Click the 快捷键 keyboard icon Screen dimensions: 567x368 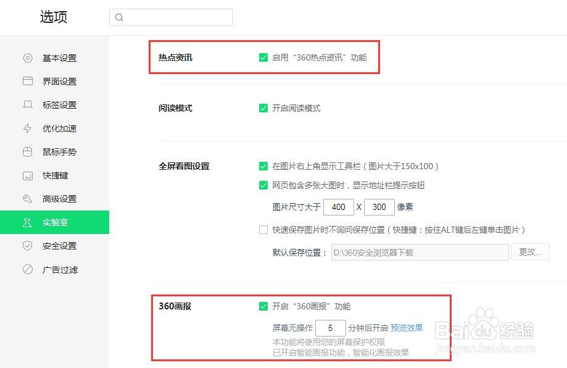(28, 175)
